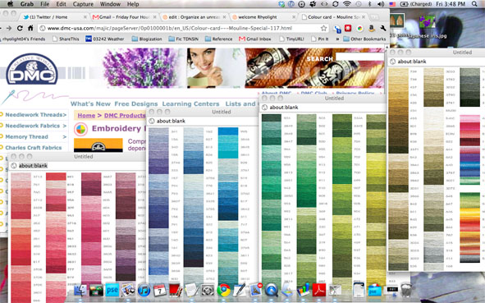Open the Fic TDNSIN bookmarks folder
The width and height of the screenshot is (485, 303).
[x=184, y=39]
